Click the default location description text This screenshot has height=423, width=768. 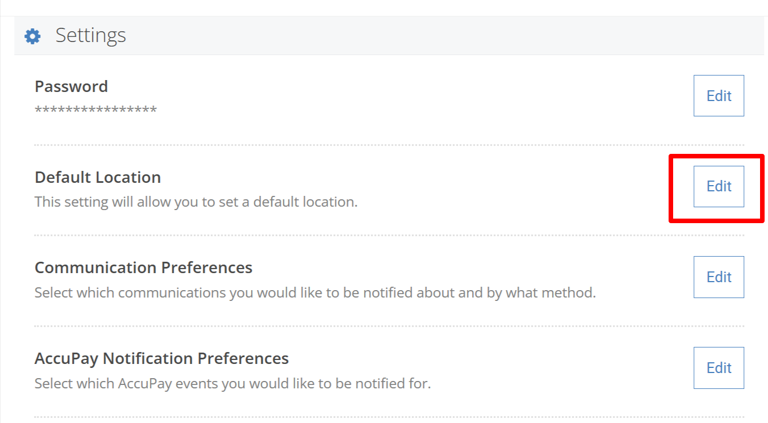[x=196, y=202]
